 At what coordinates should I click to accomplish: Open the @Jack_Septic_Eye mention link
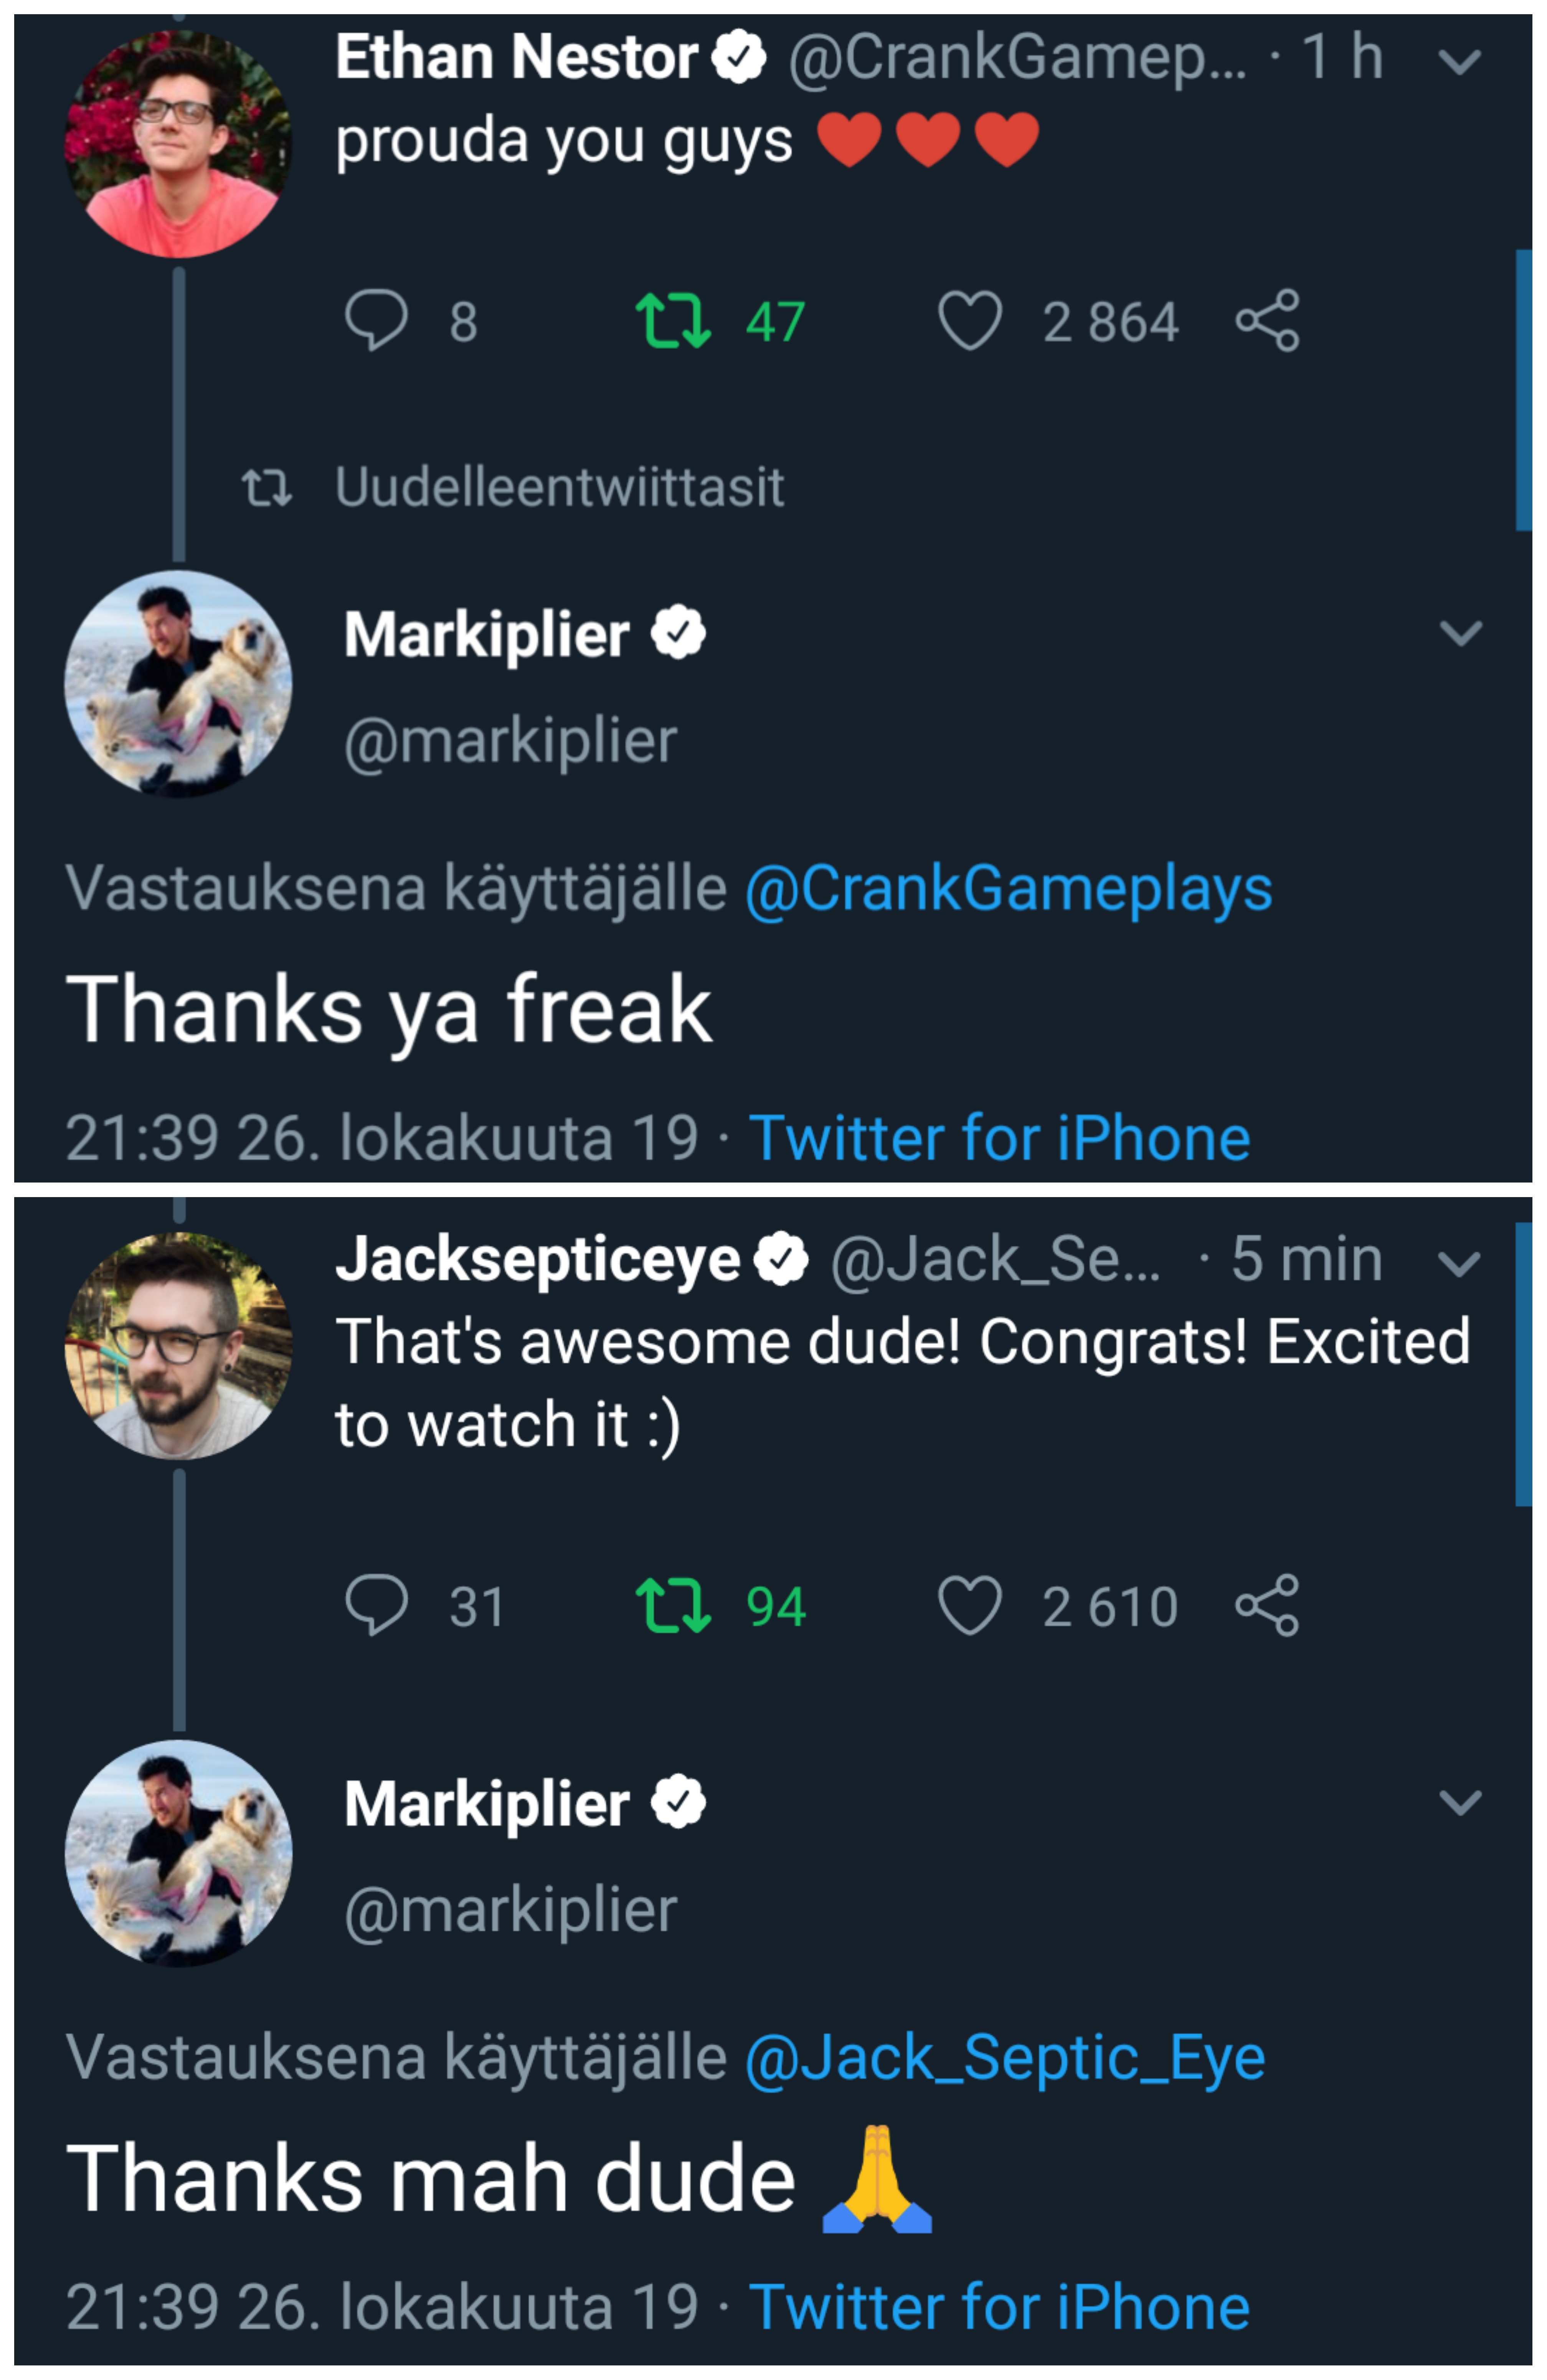(x=1005, y=2058)
